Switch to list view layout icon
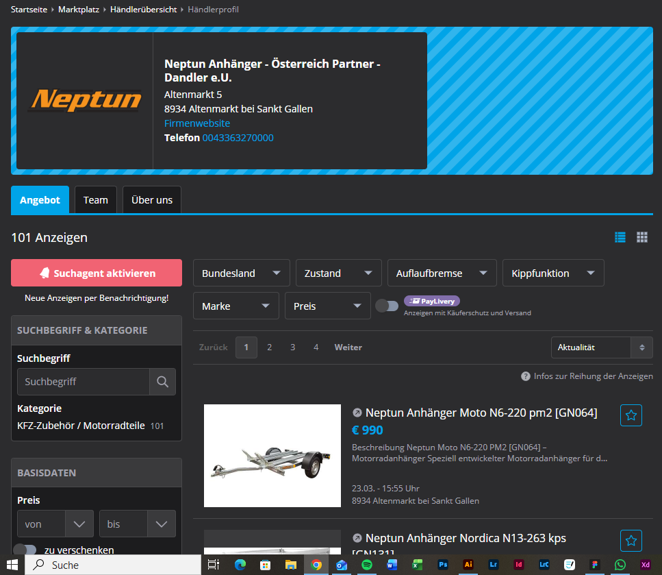The width and height of the screenshot is (662, 575). [x=620, y=237]
